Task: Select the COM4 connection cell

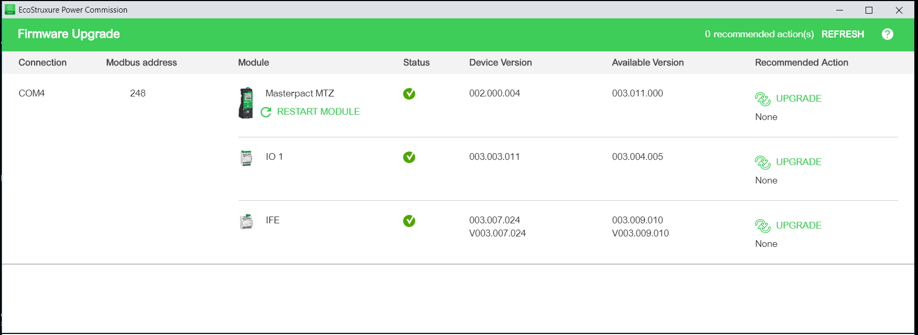Action: click(31, 93)
